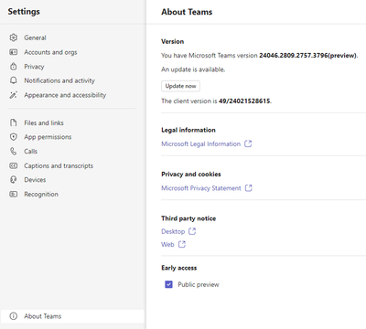
Task: Click the Captions CC icon
Action: (x=13, y=165)
